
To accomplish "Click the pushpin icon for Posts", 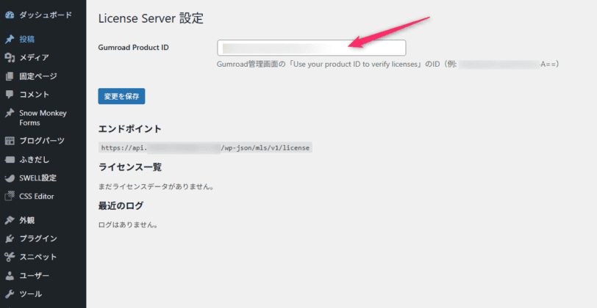I will click(x=9, y=40).
